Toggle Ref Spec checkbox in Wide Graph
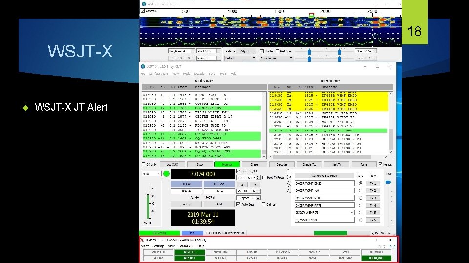This screenshot has width=469, height=263. [x=277, y=51]
